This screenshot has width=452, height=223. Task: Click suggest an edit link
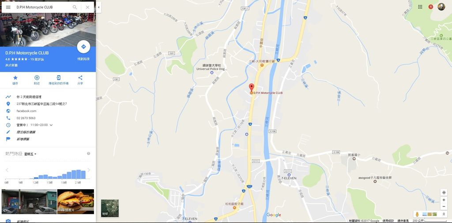tap(26, 132)
